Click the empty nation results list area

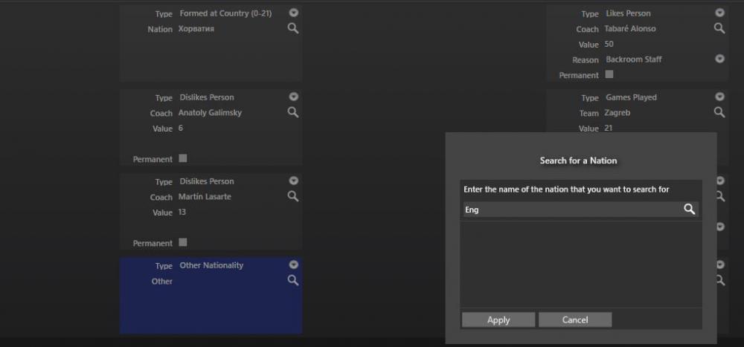click(580, 264)
